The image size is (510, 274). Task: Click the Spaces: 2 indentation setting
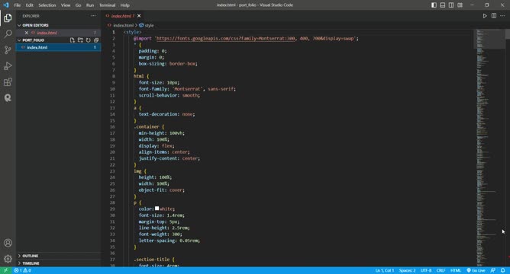tap(407, 270)
